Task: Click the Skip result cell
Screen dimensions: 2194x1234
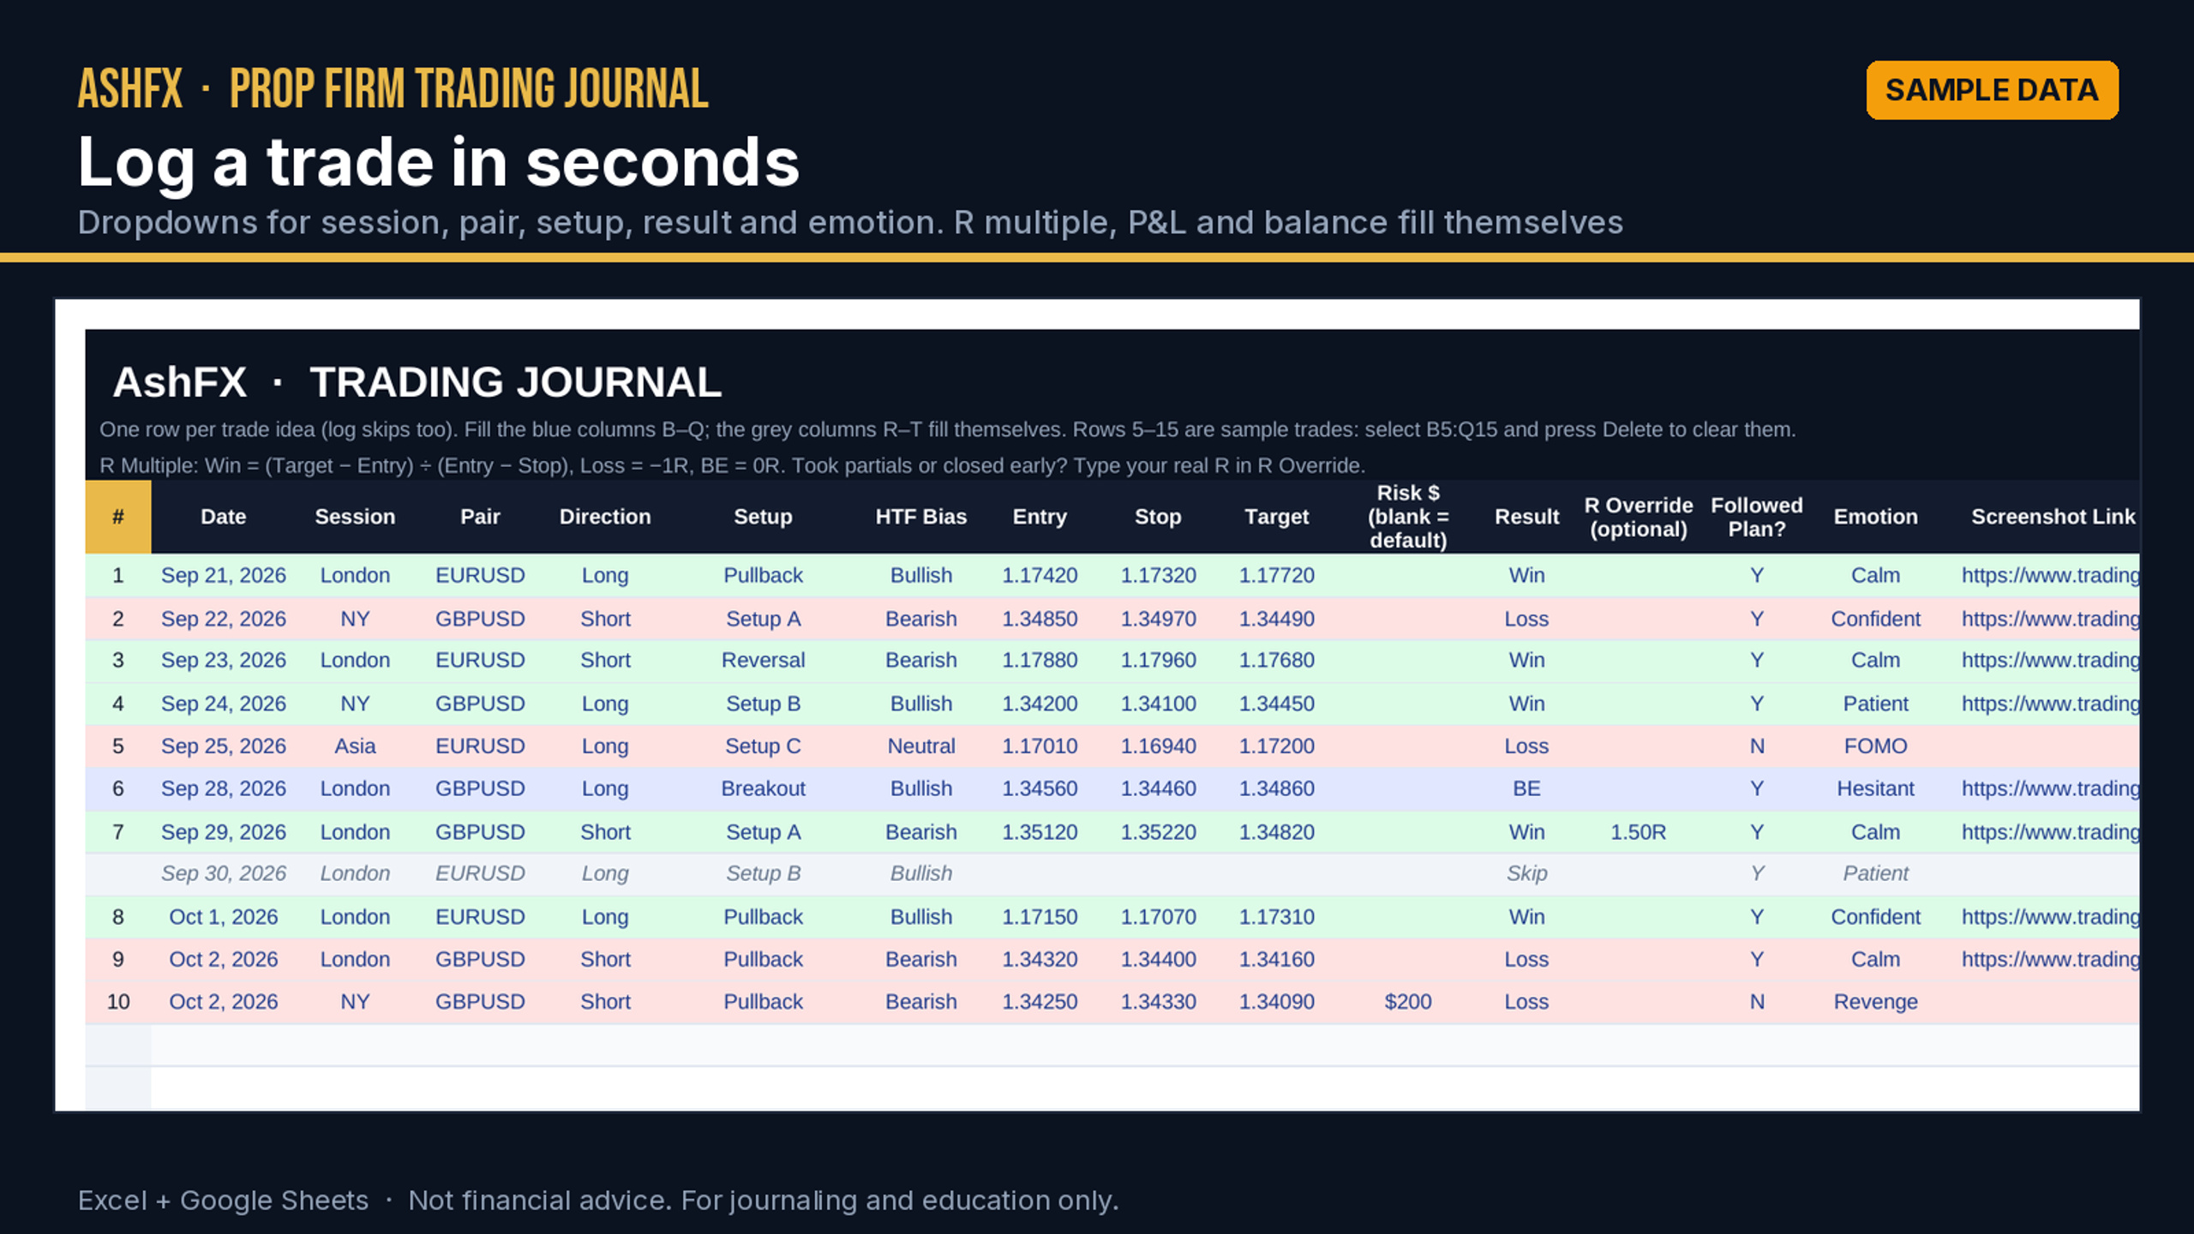Action: [1526, 873]
